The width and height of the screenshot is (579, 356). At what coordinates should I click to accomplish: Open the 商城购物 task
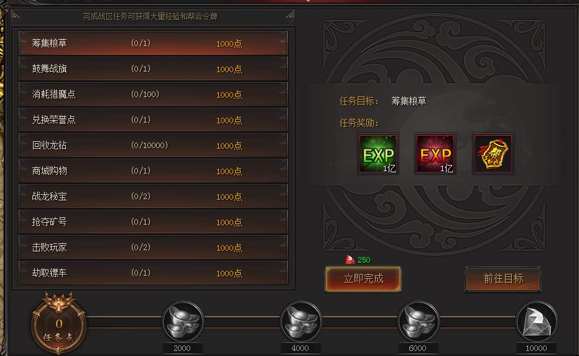point(153,171)
